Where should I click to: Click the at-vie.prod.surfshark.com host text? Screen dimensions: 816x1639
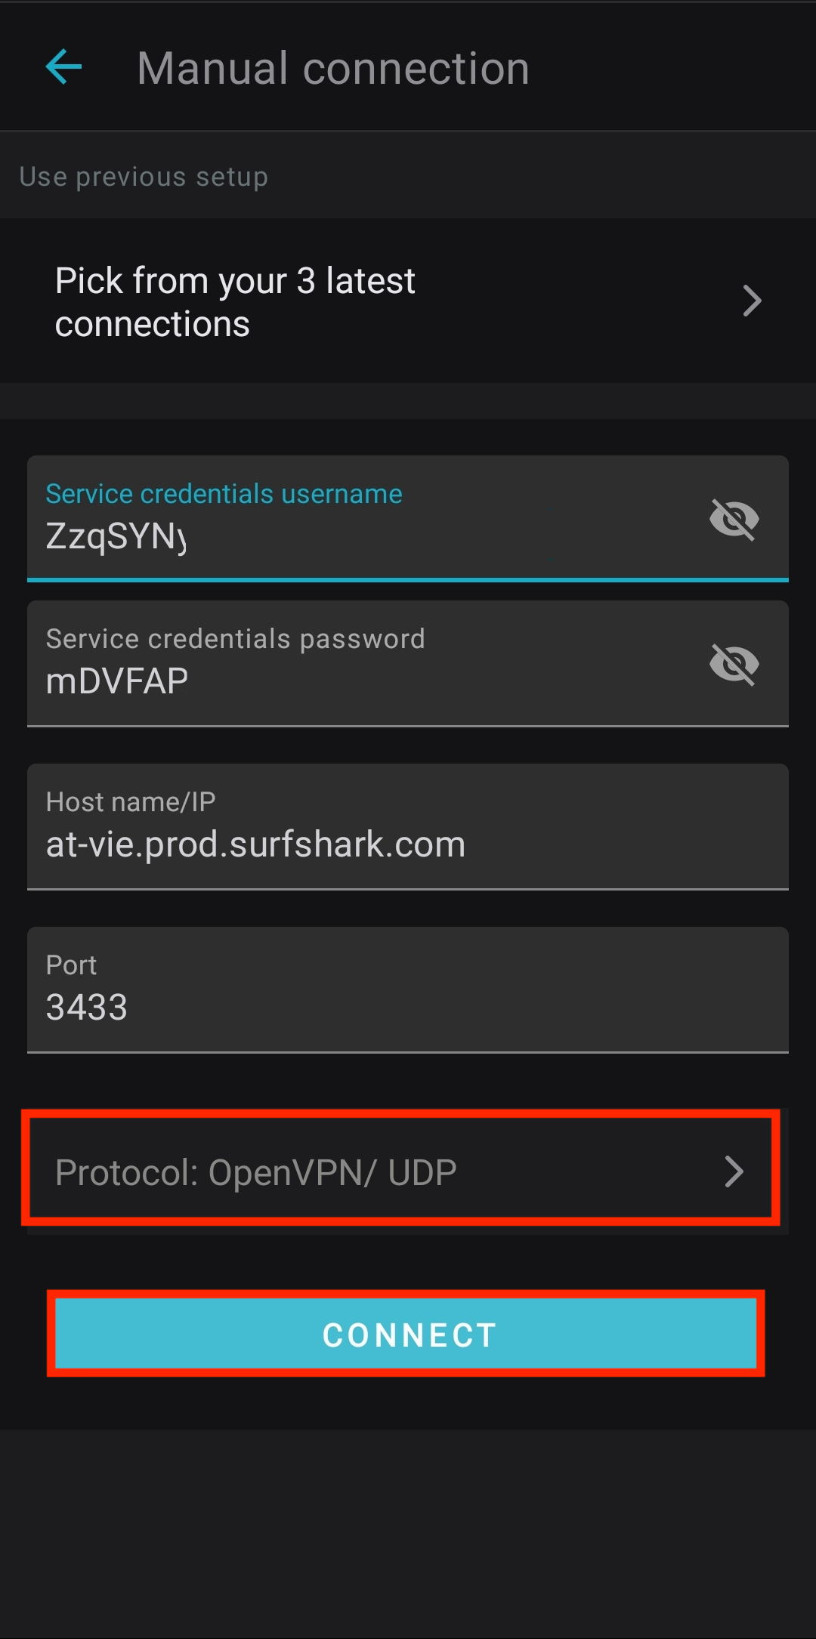[255, 844]
